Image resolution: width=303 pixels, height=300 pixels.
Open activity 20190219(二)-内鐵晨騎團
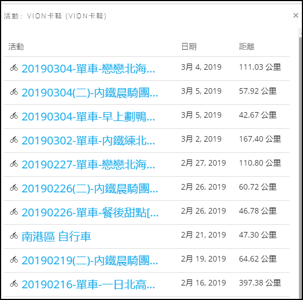point(90,260)
